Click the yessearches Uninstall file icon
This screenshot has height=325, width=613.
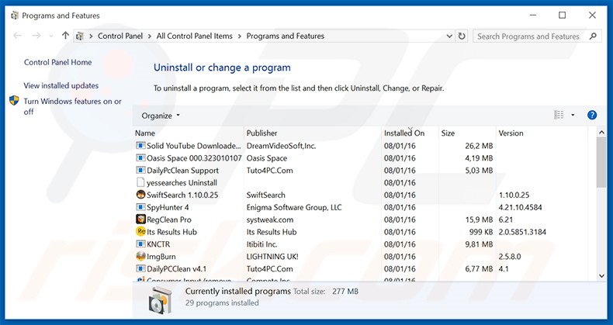140,182
